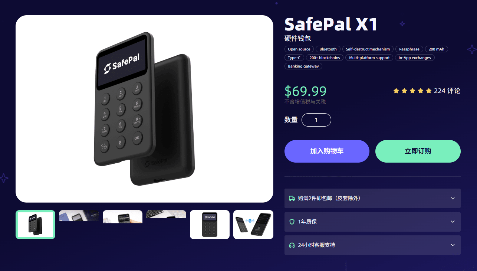The height and width of the screenshot is (271, 477).
Task: Click the Open source tag
Action: point(299,49)
